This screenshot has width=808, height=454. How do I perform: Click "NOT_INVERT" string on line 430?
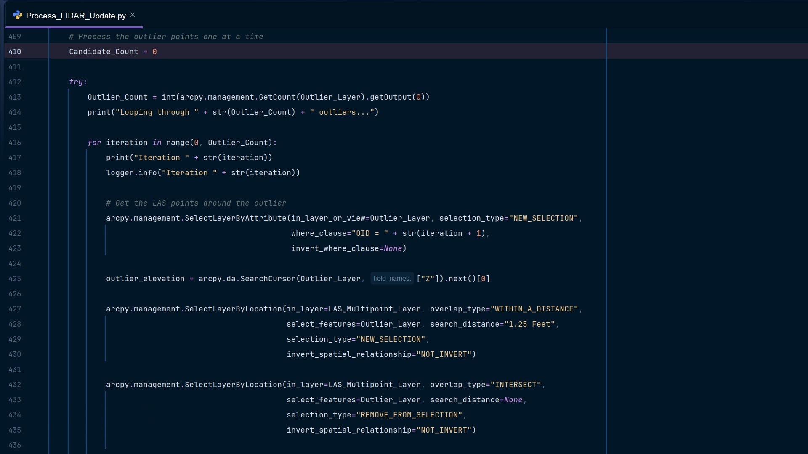(444, 354)
